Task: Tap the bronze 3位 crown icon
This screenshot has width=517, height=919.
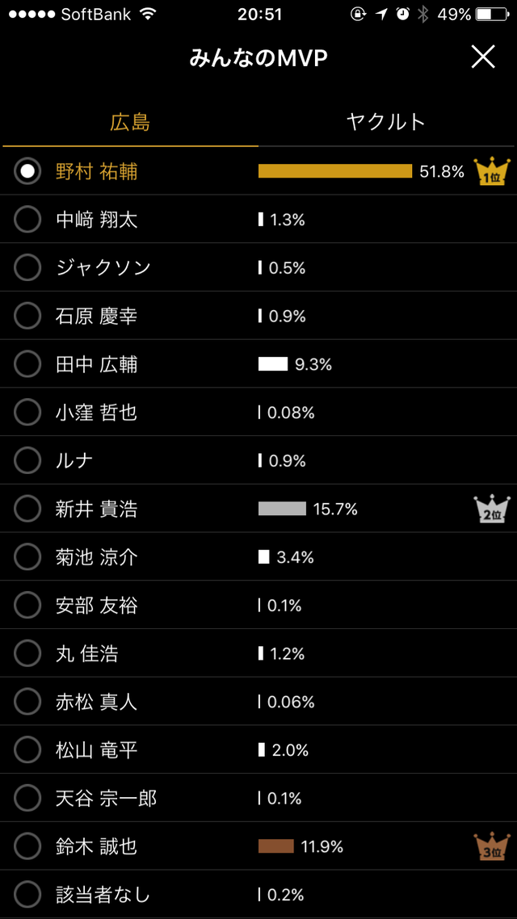Action: tap(491, 846)
